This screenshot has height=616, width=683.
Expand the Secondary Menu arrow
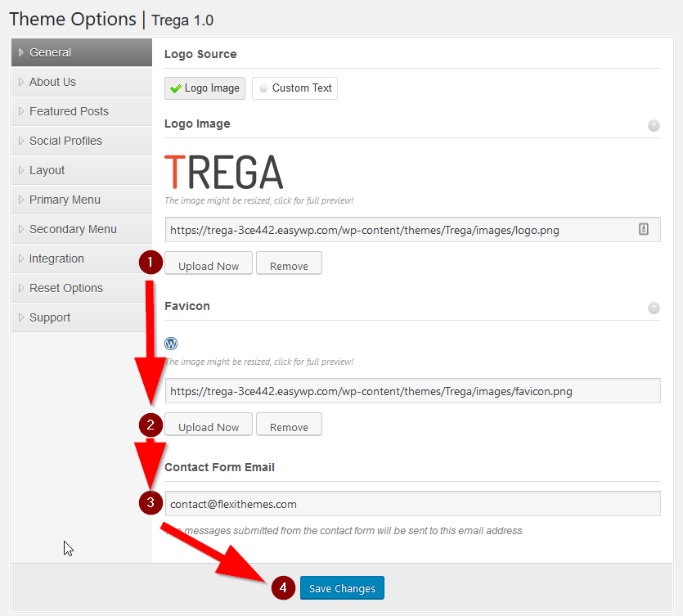click(x=21, y=229)
